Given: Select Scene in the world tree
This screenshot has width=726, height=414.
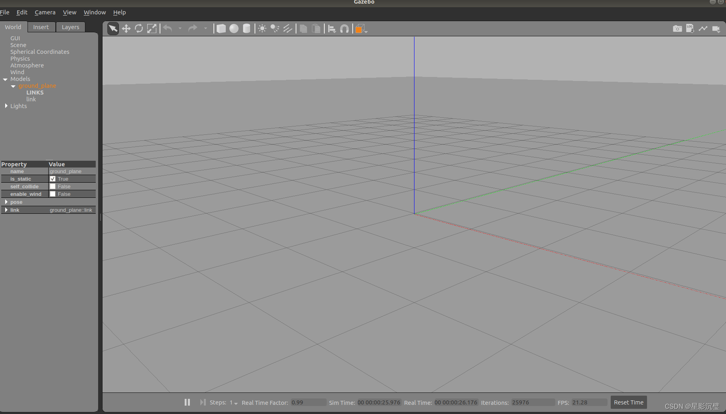Looking at the screenshot, I should click(18, 45).
